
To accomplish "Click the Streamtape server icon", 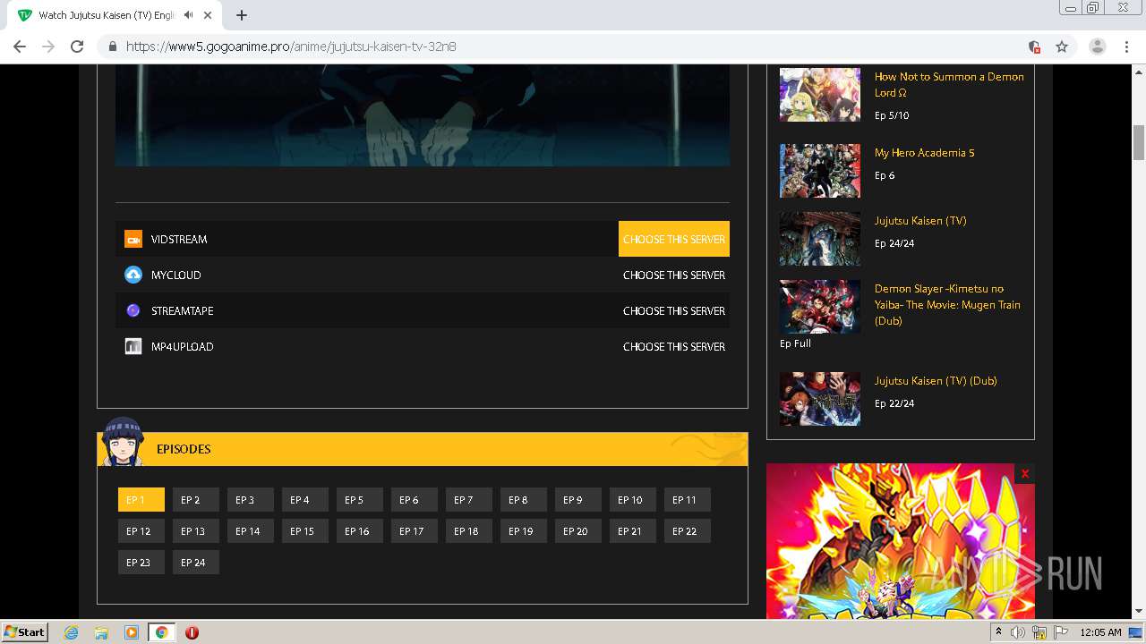I will pos(133,310).
